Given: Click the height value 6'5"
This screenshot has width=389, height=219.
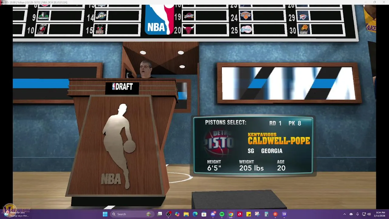Looking at the screenshot, I should point(214,168).
